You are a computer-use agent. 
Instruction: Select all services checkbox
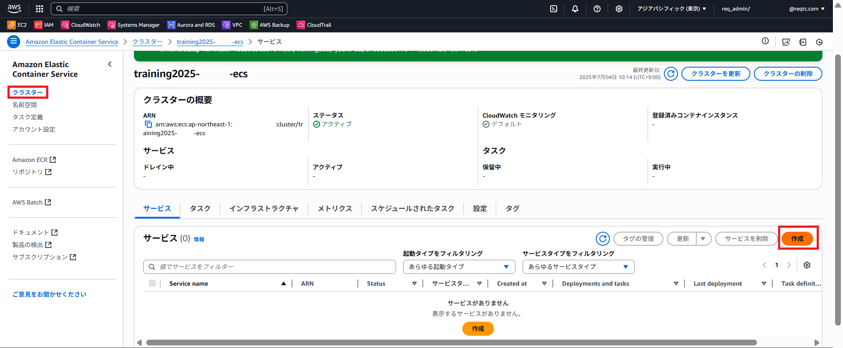coord(152,283)
